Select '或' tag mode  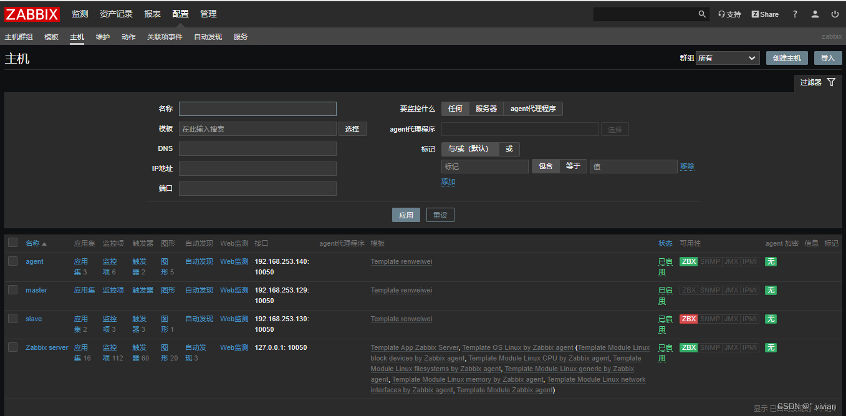pos(509,149)
